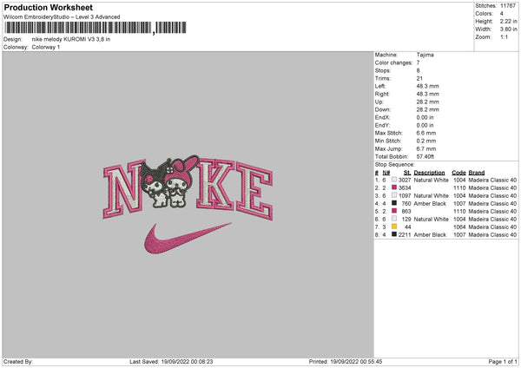This screenshot has height=368, width=521.
Task: Click the 'Left:' measurement label
Action: (380, 86)
